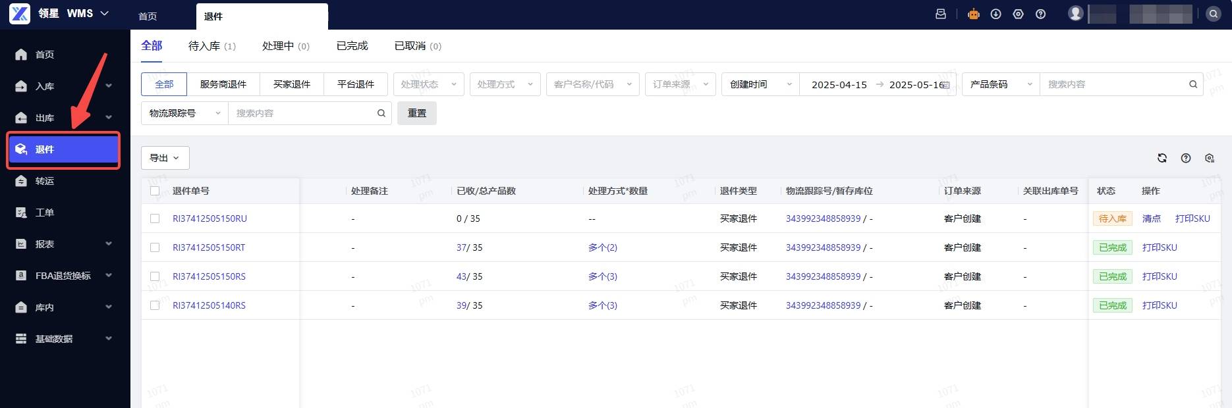Open return order RI37412505150RU link
The height and width of the screenshot is (408, 1232).
(210, 218)
